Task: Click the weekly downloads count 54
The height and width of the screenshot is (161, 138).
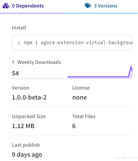Action: (x=15, y=73)
